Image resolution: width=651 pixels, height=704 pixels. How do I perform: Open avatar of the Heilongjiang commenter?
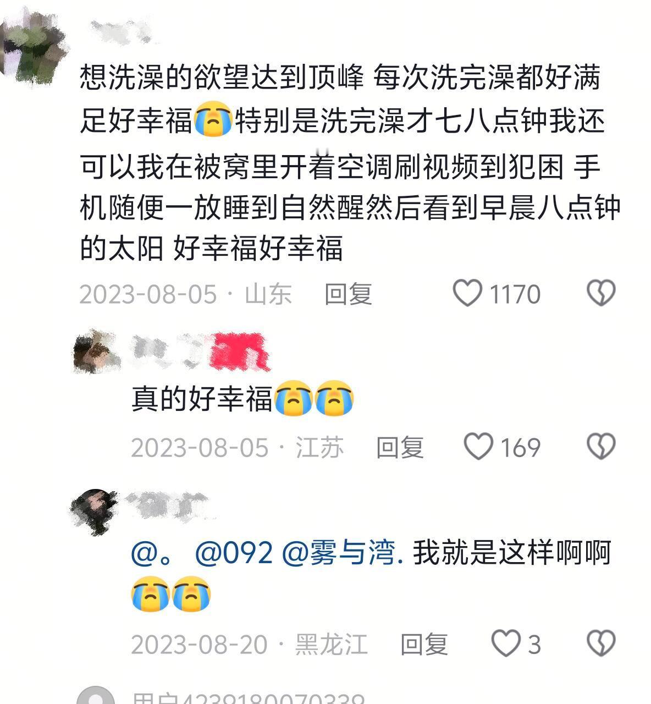click(x=95, y=512)
